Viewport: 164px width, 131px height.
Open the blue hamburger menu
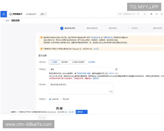coord(4,14)
